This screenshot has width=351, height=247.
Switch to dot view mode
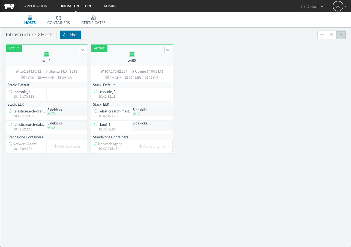pos(322,35)
